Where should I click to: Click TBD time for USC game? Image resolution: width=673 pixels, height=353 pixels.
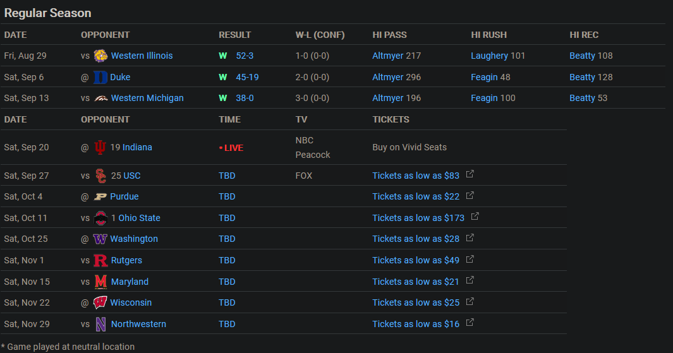pyautogui.click(x=227, y=176)
